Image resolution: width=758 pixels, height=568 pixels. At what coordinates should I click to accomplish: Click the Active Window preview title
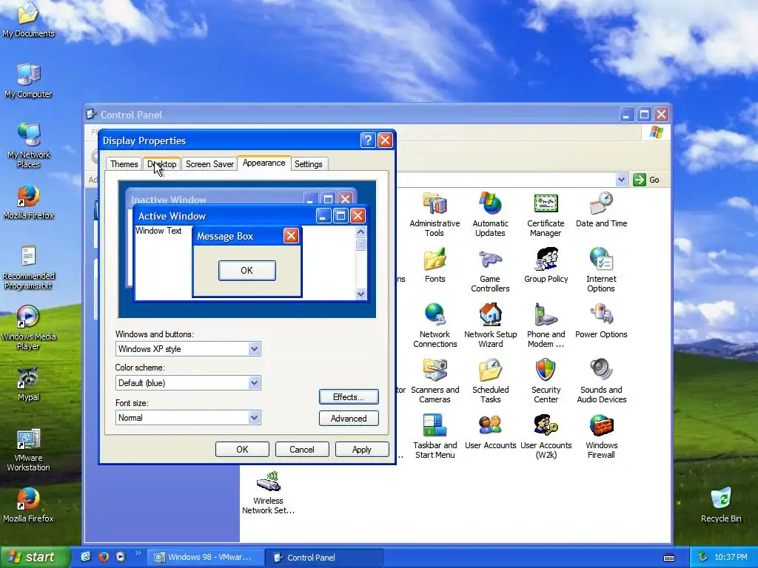172,216
